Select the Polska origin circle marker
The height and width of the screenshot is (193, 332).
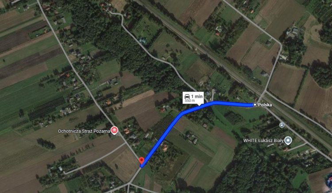tap(255, 104)
